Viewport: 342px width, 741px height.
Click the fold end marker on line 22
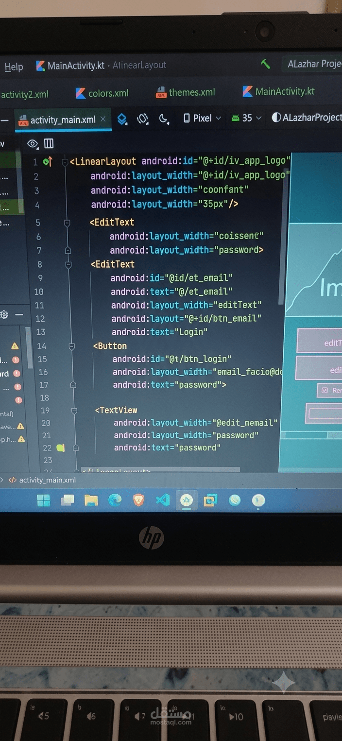[x=75, y=448]
